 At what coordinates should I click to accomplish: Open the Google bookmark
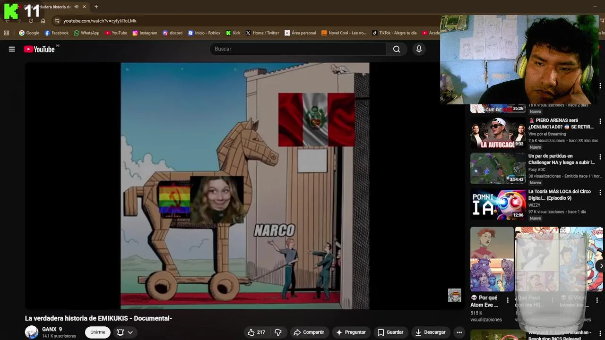click(29, 33)
